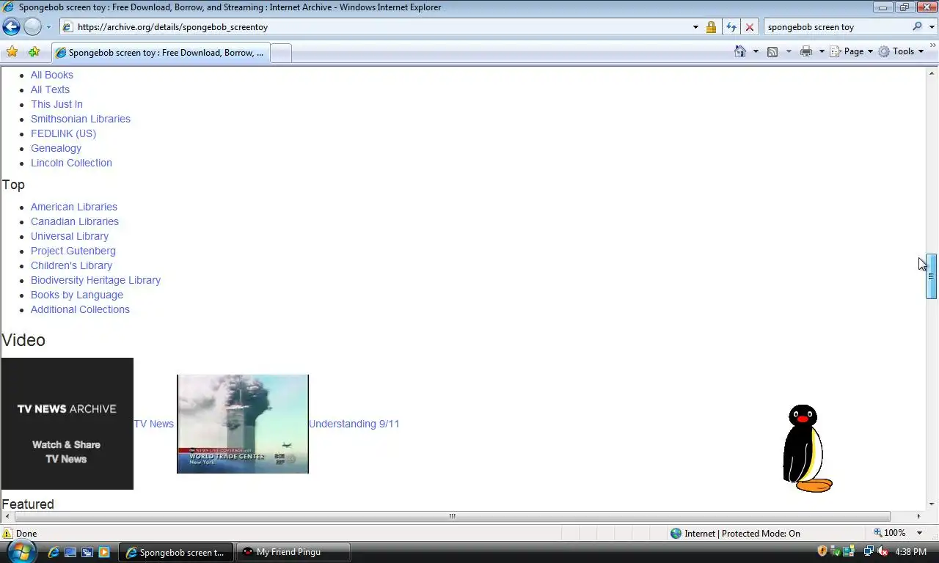
Task: Click the vertical scrollbar thumb
Action: point(931,276)
